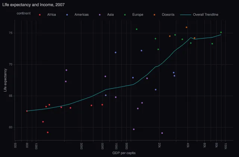
Task: Select the blue Americas point at GDP 7000
Action: tap(115, 52)
